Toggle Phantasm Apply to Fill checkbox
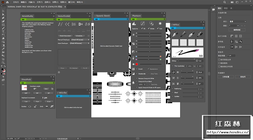253x140 pixels. [142, 28]
